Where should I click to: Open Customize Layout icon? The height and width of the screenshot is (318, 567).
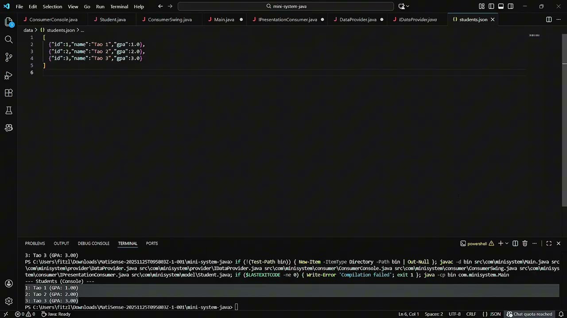pyautogui.click(x=482, y=6)
